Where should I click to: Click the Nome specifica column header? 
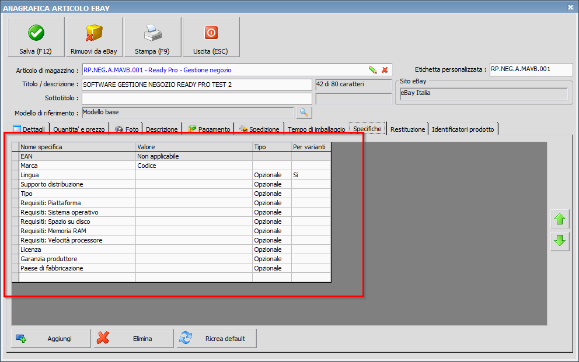point(78,147)
